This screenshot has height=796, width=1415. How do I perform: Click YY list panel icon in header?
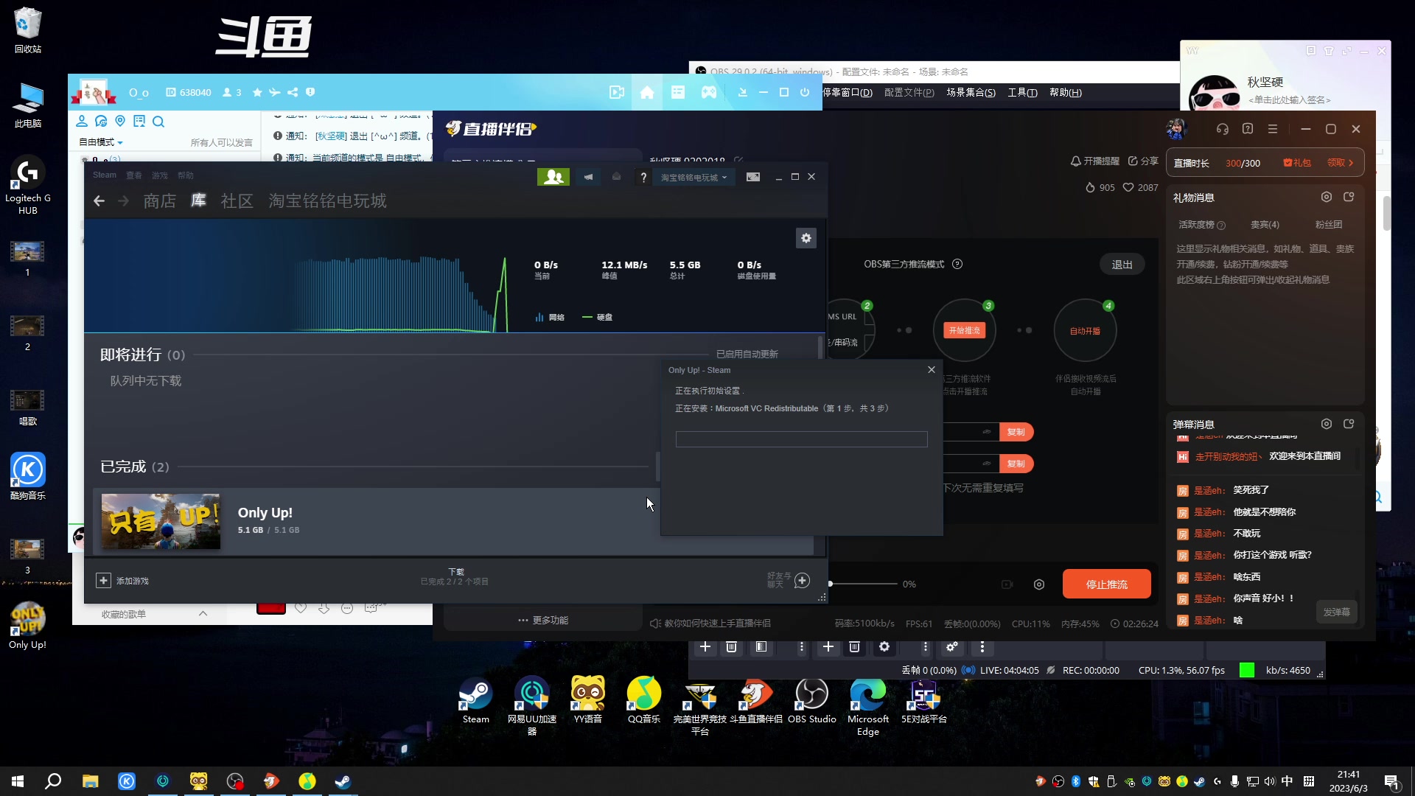click(x=678, y=92)
